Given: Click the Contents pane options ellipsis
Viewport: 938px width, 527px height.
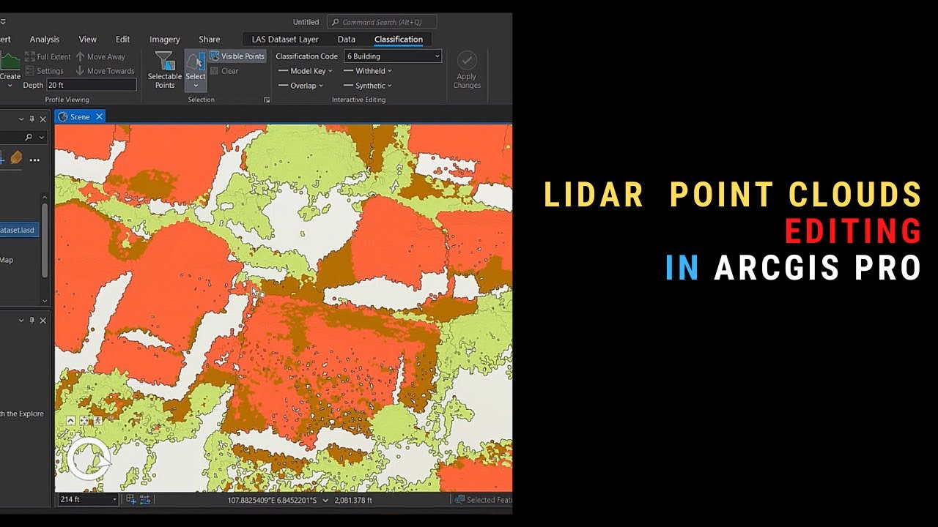Looking at the screenshot, I should click(34, 159).
